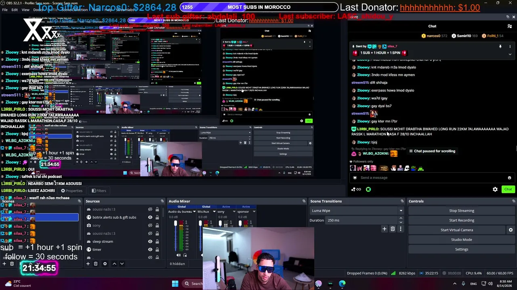The width and height of the screenshot is (517, 290).
Task: Add a new source with the plus icon
Action: pyautogui.click(x=88, y=264)
